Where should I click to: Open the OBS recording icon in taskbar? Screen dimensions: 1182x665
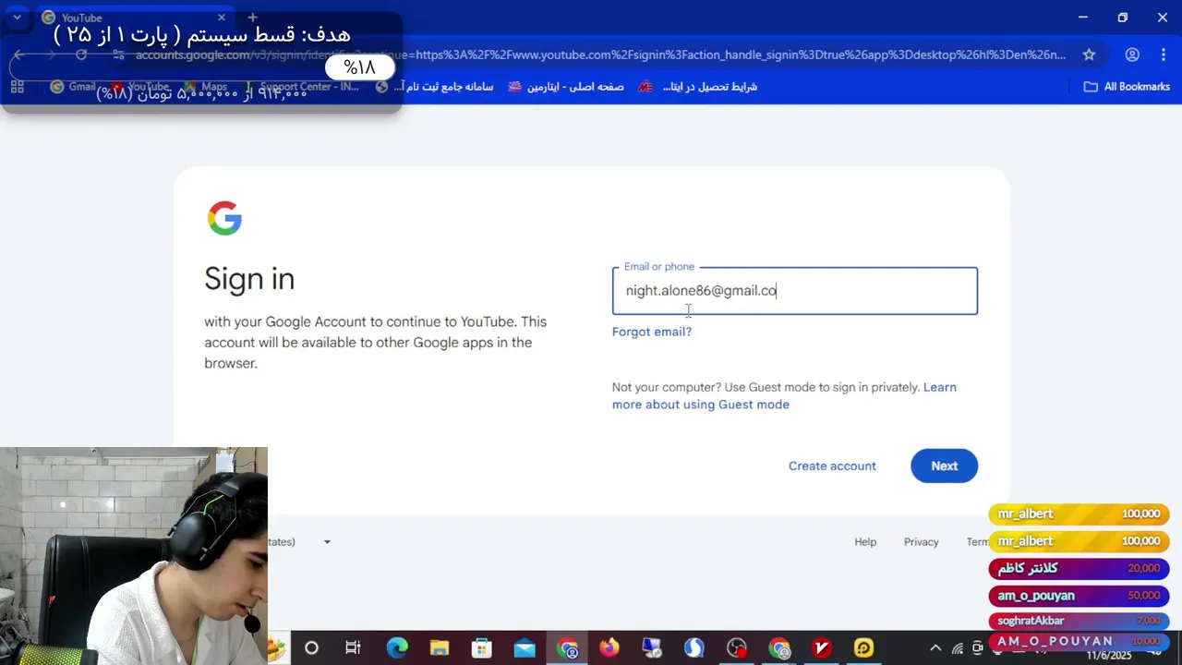point(737,648)
